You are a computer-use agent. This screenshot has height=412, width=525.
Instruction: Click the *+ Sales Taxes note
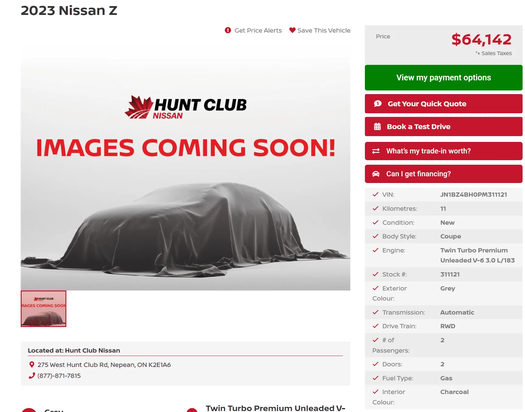point(494,53)
